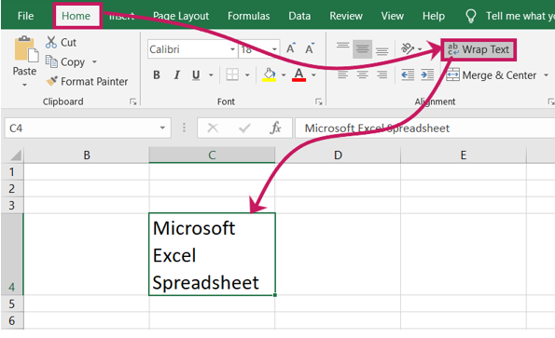Open the Formulas tab
The width and height of the screenshot is (555, 338).
(248, 16)
